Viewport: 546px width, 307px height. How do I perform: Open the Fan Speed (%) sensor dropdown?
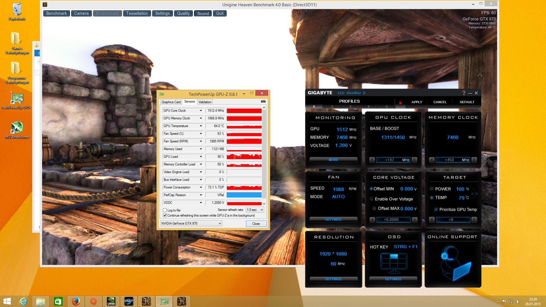[x=201, y=134]
